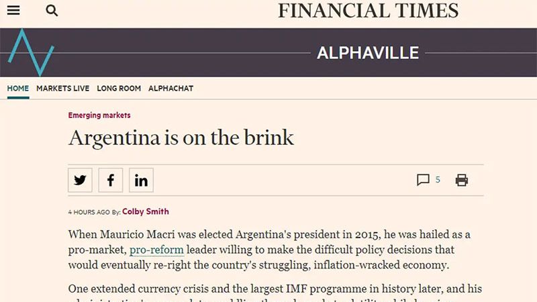Share article on Twitter
Image resolution: width=537 pixels, height=302 pixels.
point(81,180)
